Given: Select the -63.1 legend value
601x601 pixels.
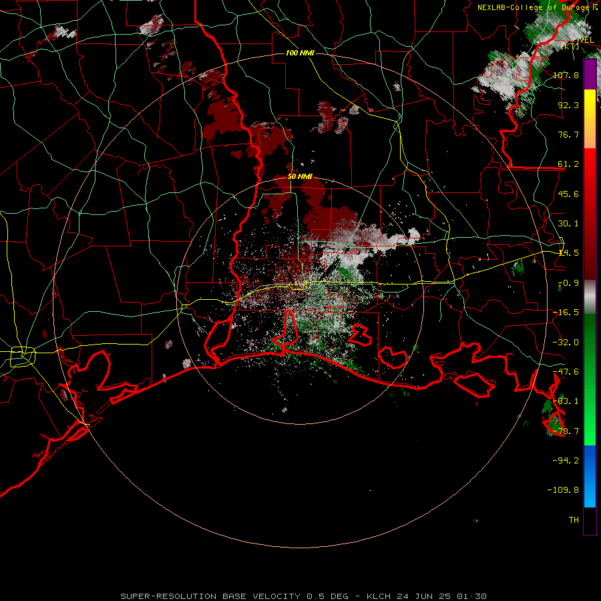Looking at the screenshot, I should coord(566,401).
